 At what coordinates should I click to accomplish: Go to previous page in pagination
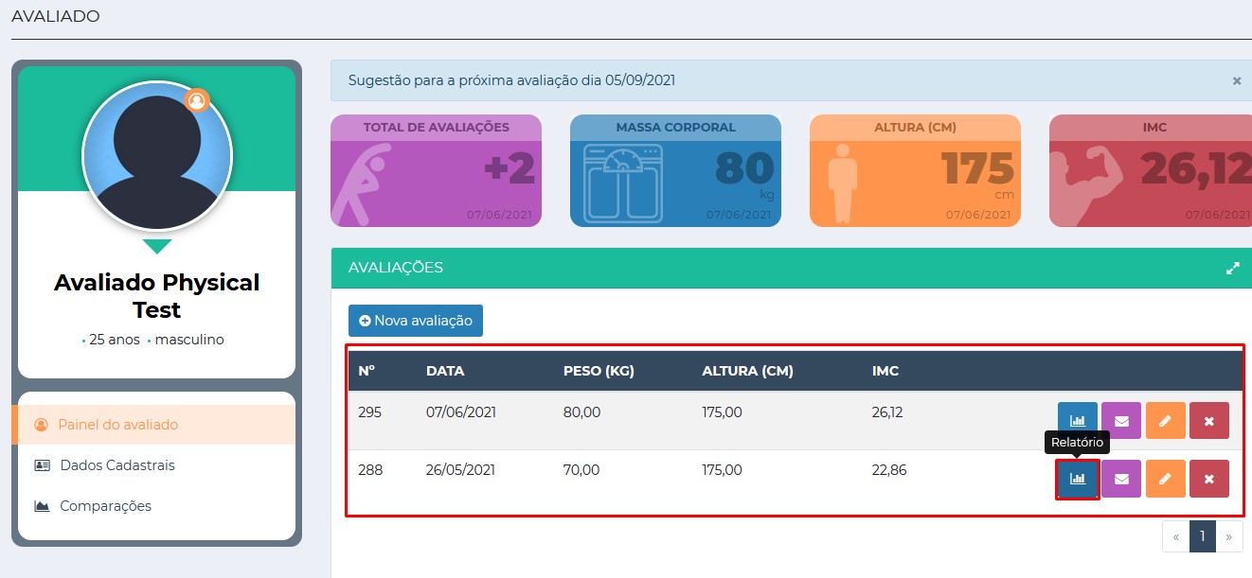(x=1175, y=536)
